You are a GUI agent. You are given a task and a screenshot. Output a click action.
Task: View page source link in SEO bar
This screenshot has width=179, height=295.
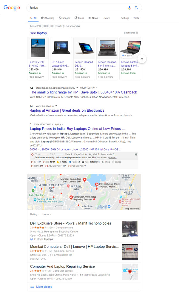(x=117, y=162)
